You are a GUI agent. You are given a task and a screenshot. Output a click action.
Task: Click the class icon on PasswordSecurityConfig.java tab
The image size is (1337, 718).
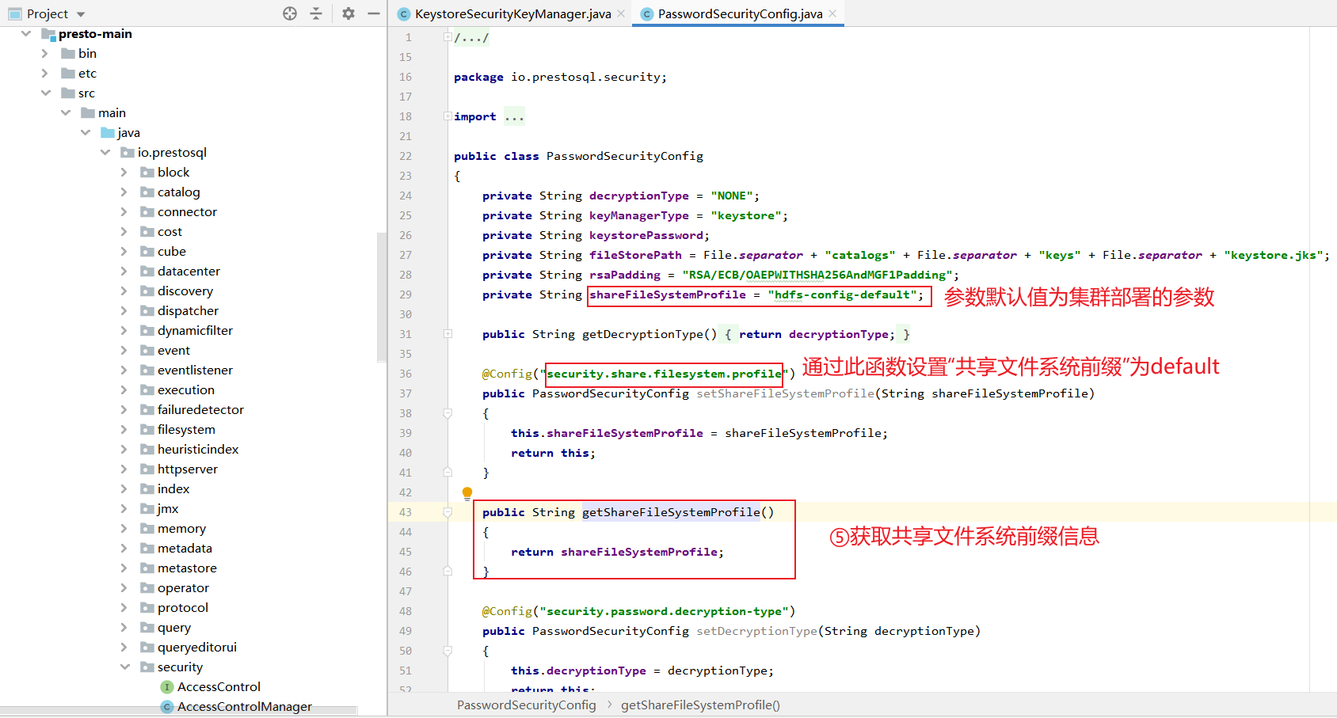pyautogui.click(x=646, y=13)
